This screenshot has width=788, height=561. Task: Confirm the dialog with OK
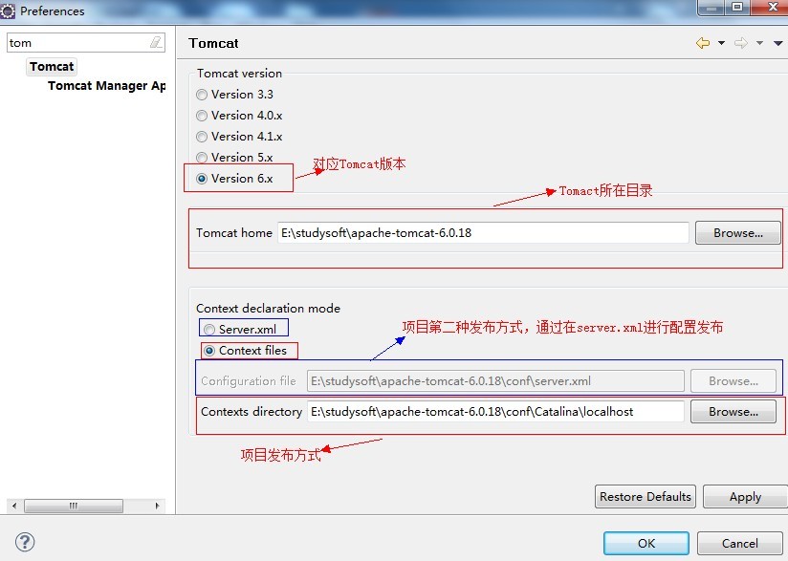coord(646,544)
